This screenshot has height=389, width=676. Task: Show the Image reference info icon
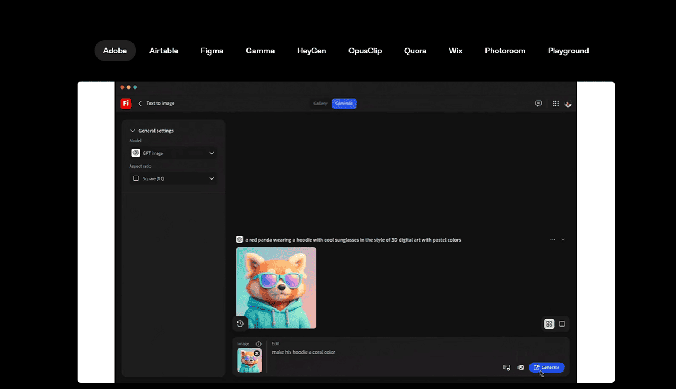pos(258,344)
